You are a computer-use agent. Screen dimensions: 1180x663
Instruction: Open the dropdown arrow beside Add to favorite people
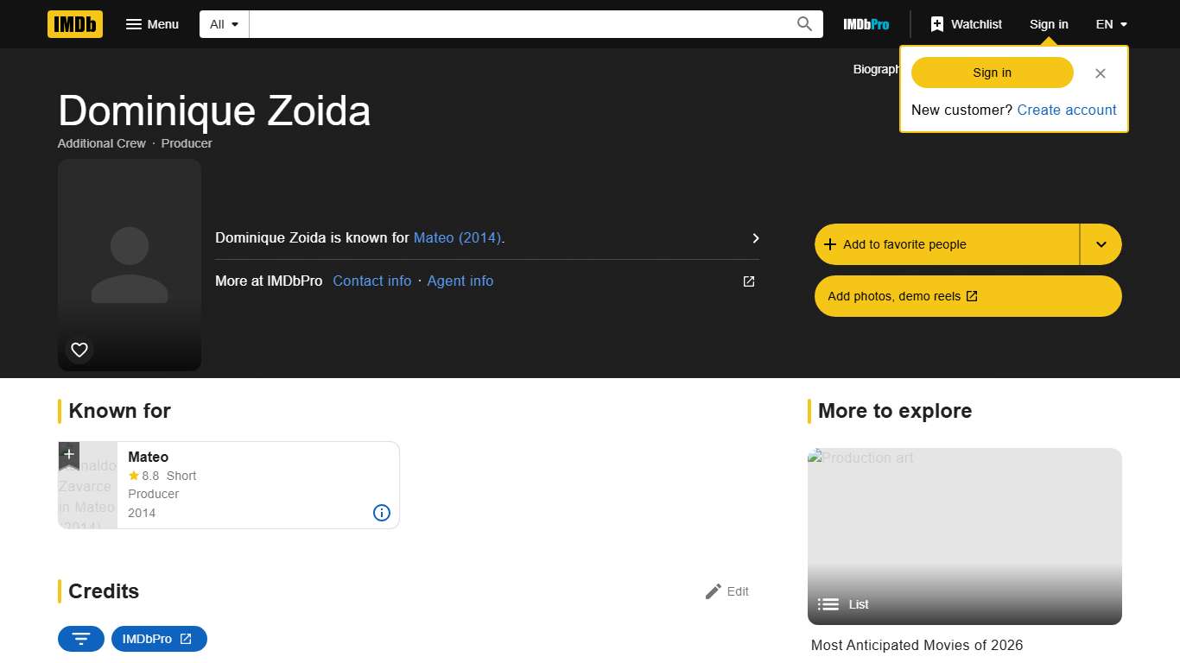(x=1101, y=244)
